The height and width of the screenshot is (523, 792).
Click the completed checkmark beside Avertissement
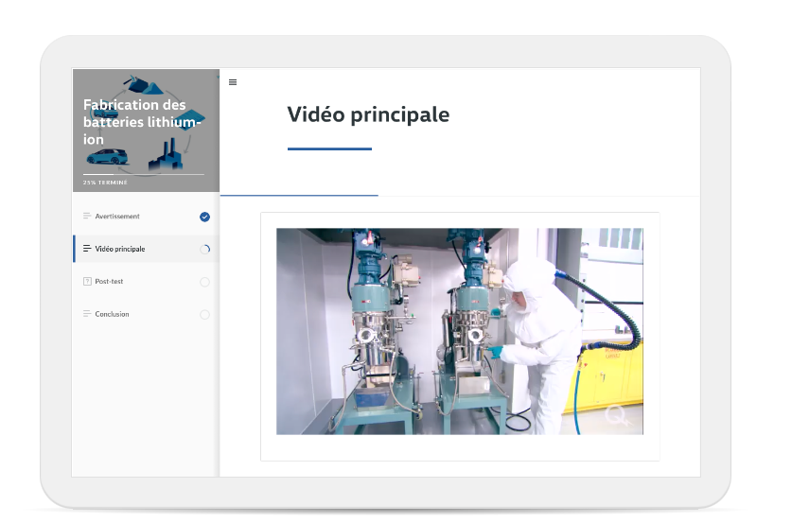[x=204, y=217]
